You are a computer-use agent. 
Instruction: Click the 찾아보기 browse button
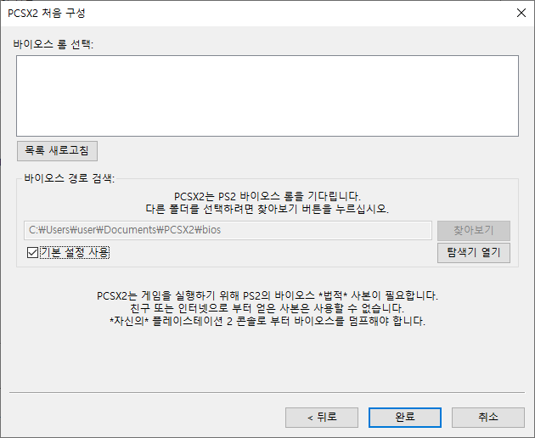click(474, 231)
